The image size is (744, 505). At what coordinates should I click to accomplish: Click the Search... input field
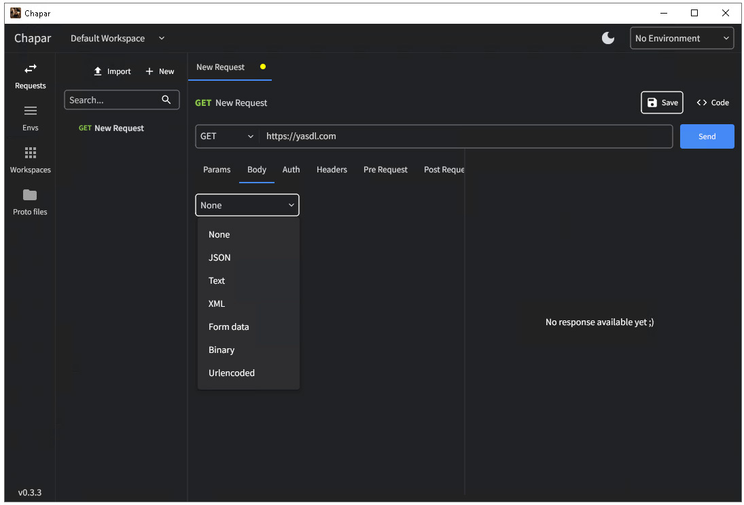(122, 100)
